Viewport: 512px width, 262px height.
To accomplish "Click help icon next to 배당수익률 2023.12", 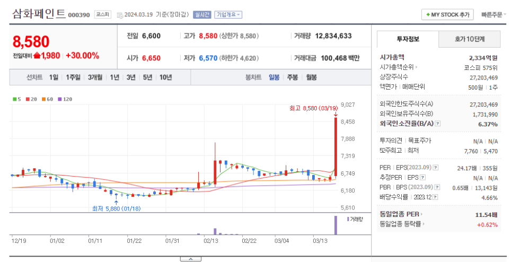I will (435, 197).
